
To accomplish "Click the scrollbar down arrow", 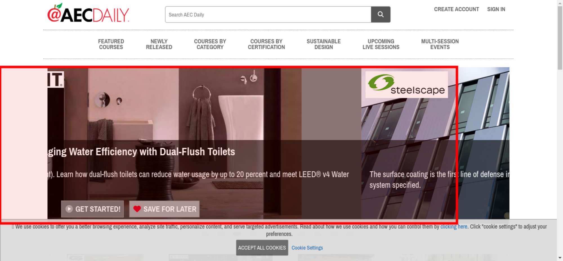I will [560, 258].
